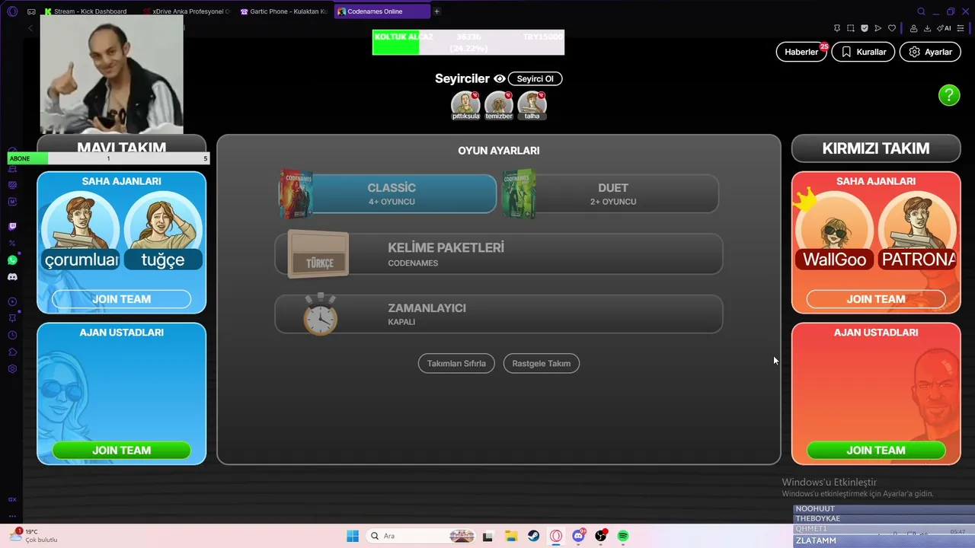Open the weather widget showing 19°C
This screenshot has height=548, width=975.
(32, 536)
